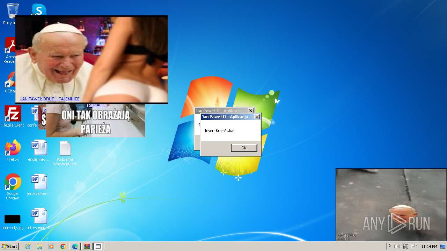
Task: Open Internet Explorer from the taskbar
Action: [x=28, y=246]
